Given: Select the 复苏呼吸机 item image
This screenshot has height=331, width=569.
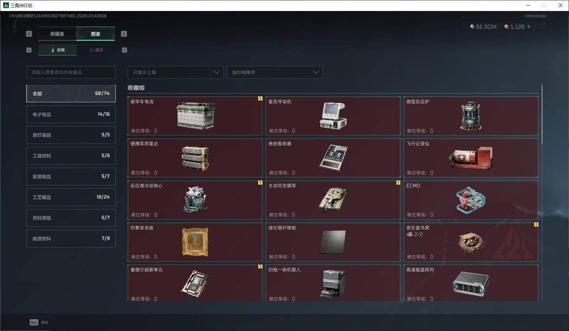Looking at the screenshot, I should coord(333,116).
